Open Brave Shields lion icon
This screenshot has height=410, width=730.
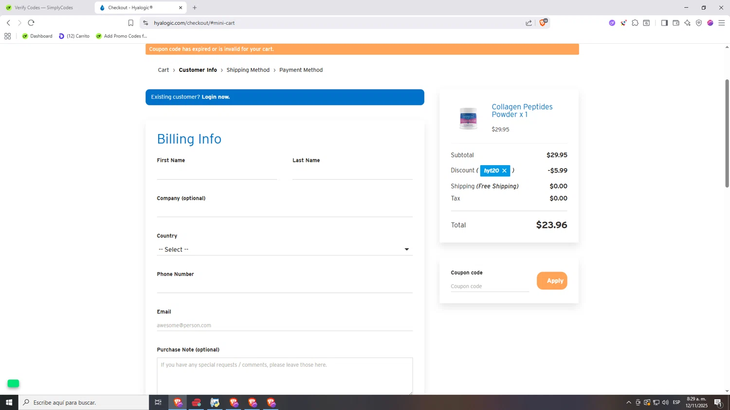543,22
